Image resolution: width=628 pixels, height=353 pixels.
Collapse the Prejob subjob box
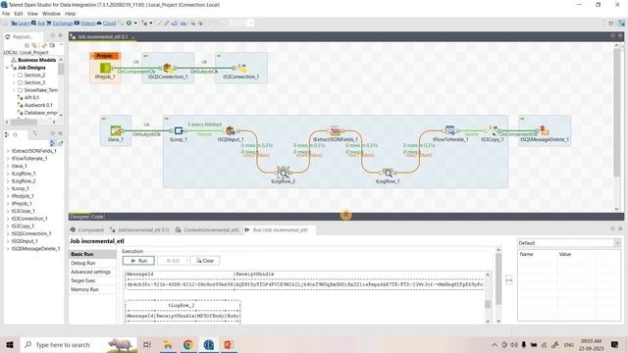93,56
